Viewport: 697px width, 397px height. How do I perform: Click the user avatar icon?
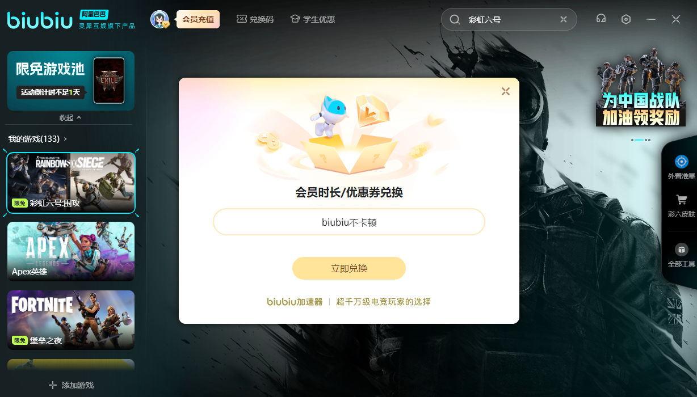point(159,19)
